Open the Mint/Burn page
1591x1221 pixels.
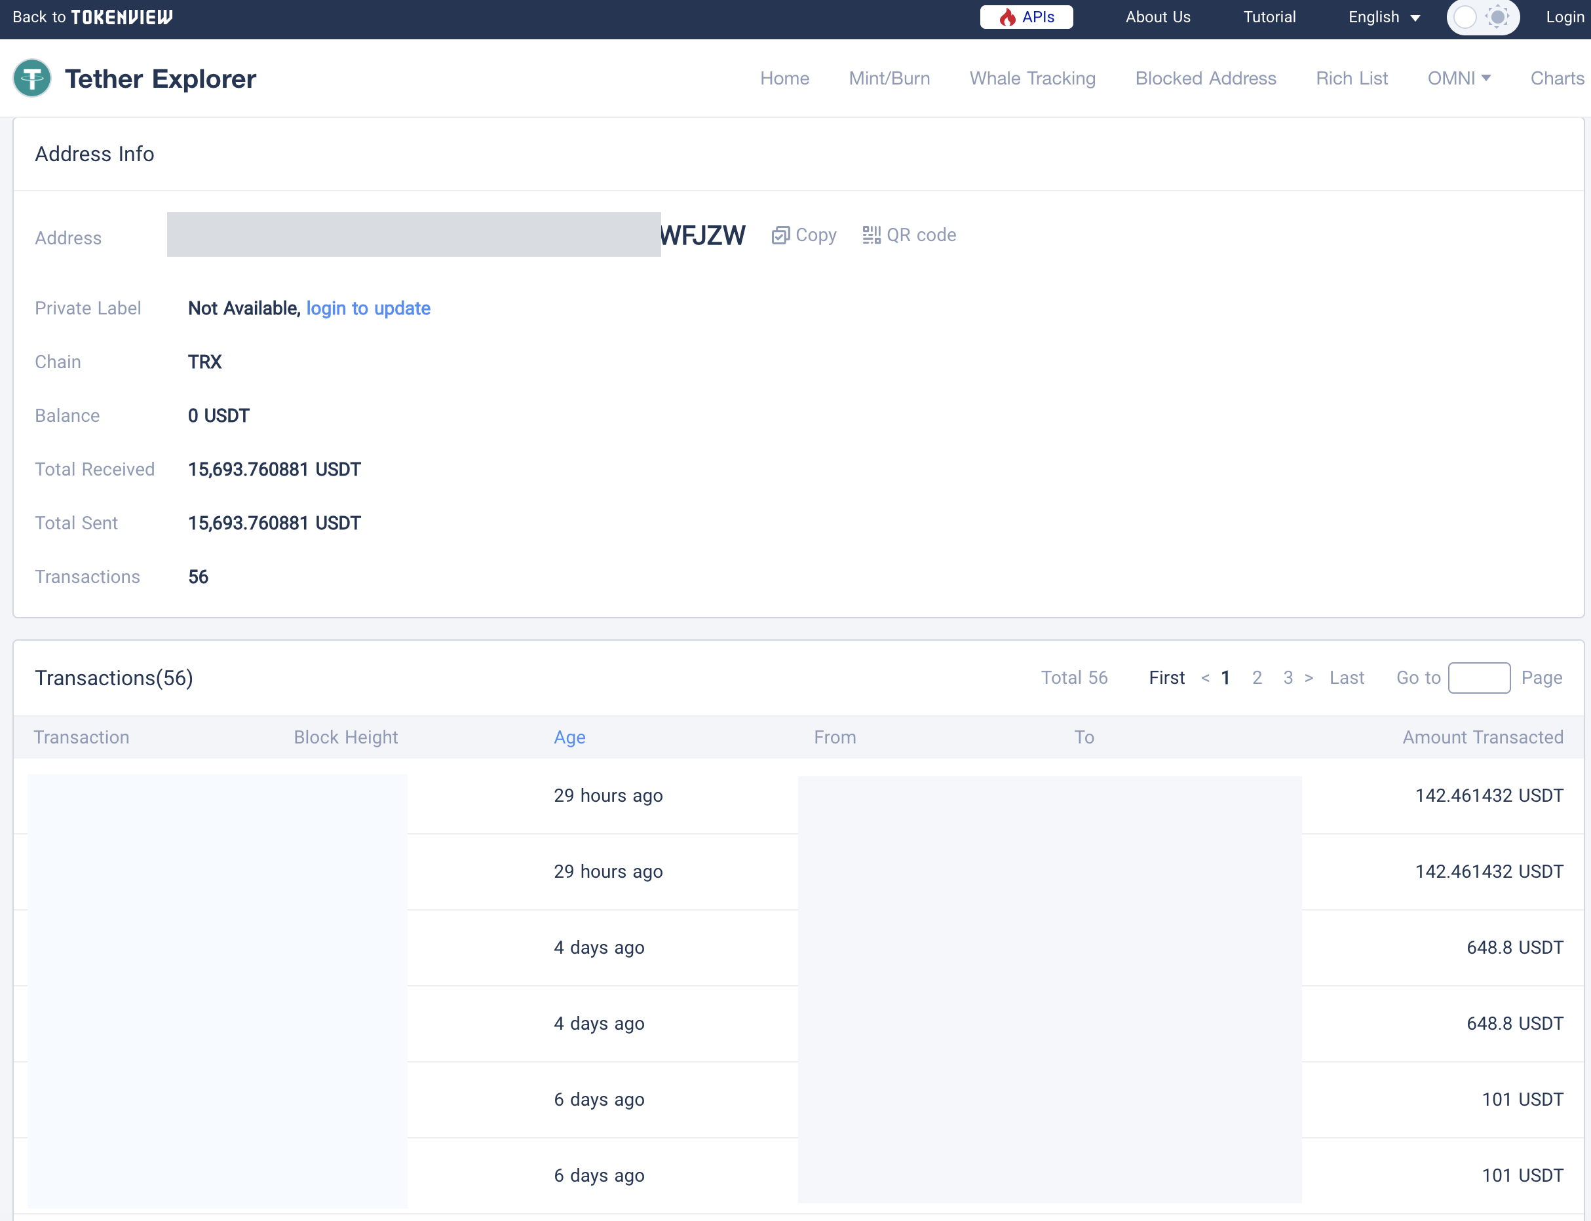[x=889, y=78]
